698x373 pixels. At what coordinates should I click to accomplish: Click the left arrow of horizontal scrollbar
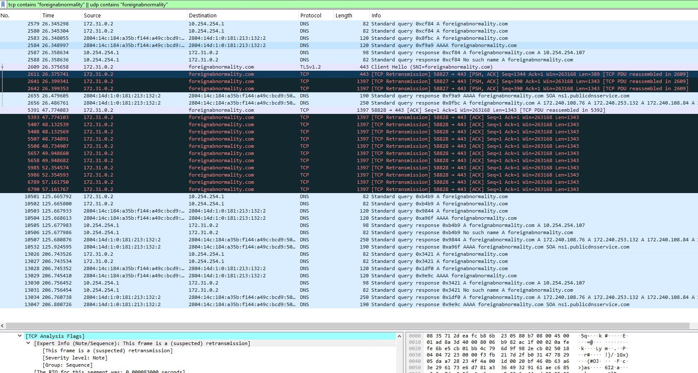pos(3,326)
